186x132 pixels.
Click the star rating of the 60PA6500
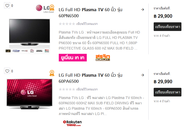(x=67, y=89)
